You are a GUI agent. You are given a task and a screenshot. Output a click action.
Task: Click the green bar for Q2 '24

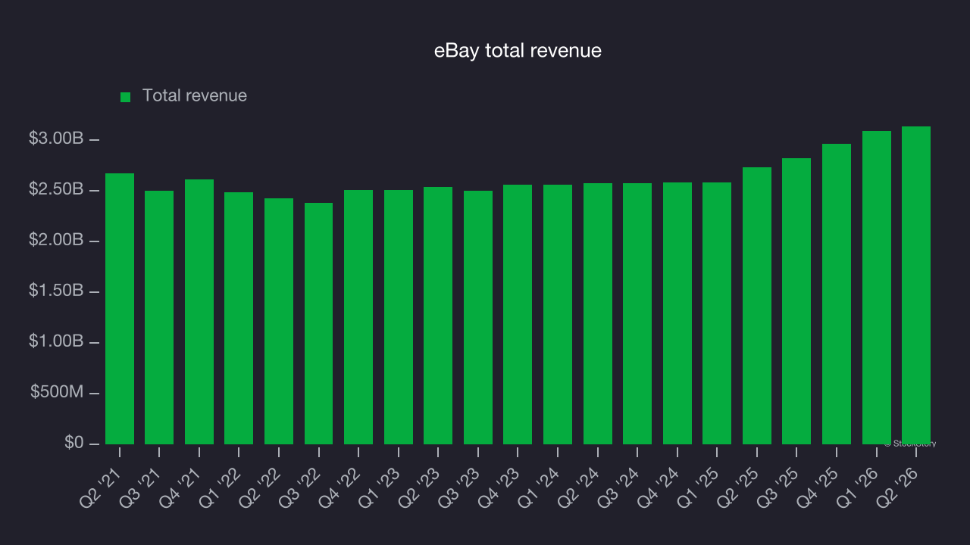[x=598, y=313]
